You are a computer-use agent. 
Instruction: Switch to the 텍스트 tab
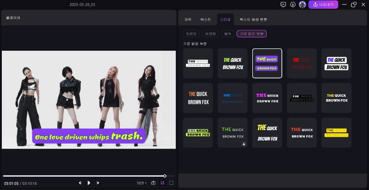206,19
